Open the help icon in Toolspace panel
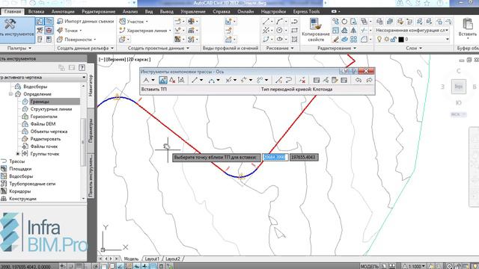The width and height of the screenshot is (479, 269). point(82,68)
